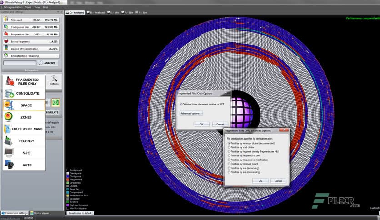
Task: Click the Reserved for MFT yellow swatch
Action: pyautogui.click(x=68, y=195)
